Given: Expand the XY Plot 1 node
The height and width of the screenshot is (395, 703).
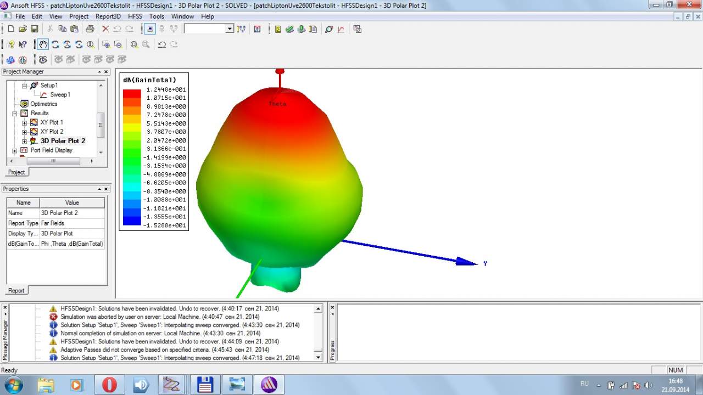Looking at the screenshot, I should tap(24, 123).
